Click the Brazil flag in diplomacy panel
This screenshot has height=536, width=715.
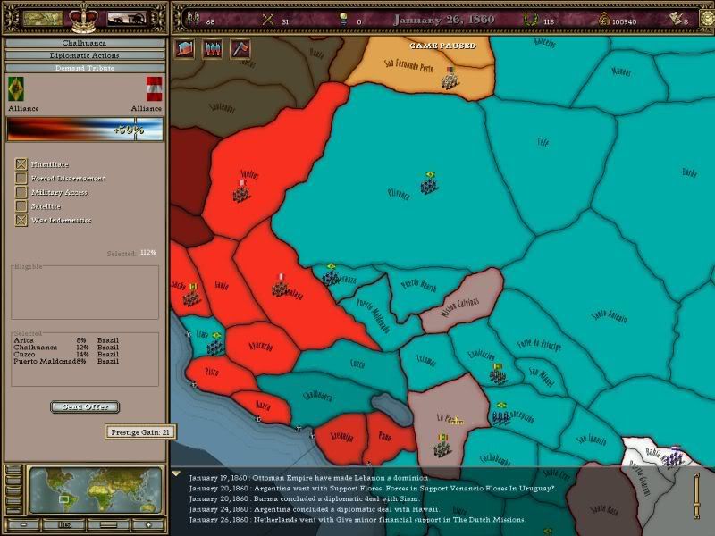point(15,89)
